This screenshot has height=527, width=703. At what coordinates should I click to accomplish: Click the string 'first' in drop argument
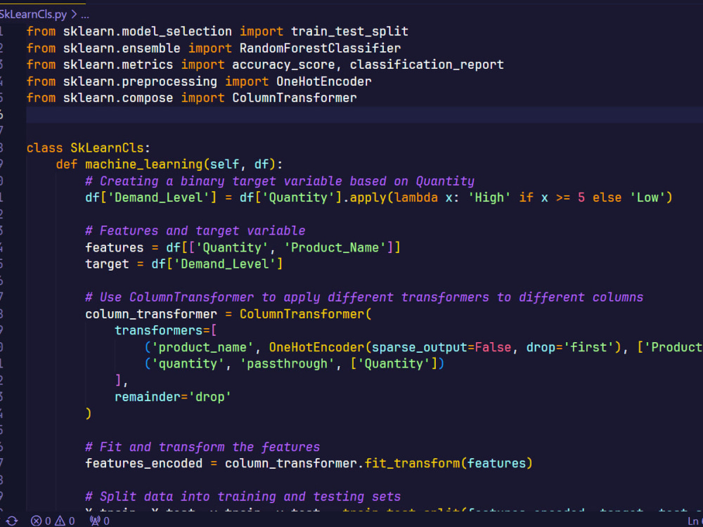[x=588, y=347]
